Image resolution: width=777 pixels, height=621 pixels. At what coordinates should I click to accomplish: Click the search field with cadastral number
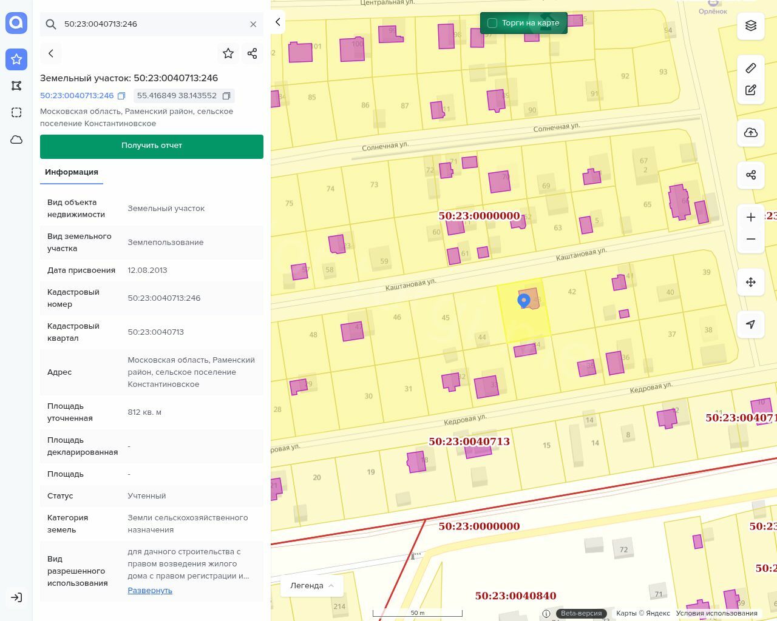pos(152,24)
